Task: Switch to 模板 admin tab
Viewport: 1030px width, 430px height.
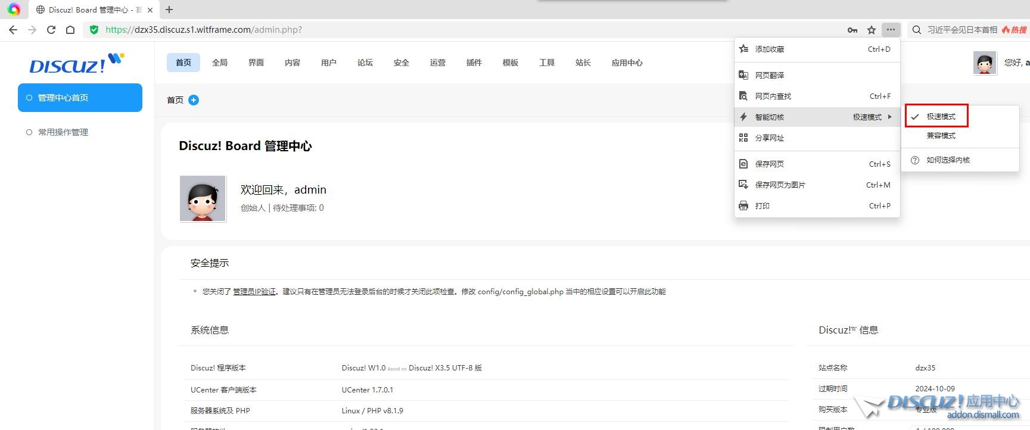Action: (x=511, y=63)
